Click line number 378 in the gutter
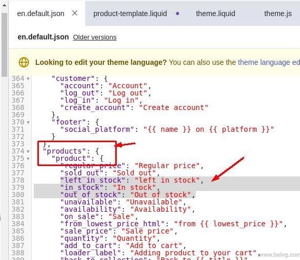This screenshot has height=260, width=300. point(18,181)
